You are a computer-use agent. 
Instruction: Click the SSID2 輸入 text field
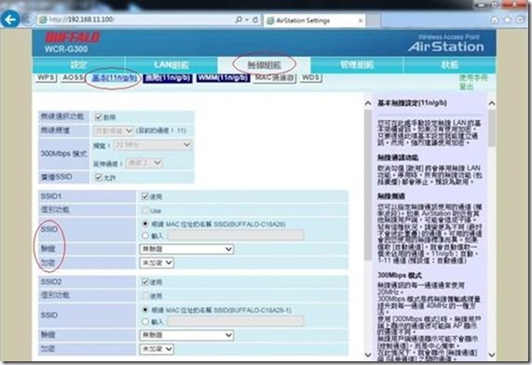[236, 321]
